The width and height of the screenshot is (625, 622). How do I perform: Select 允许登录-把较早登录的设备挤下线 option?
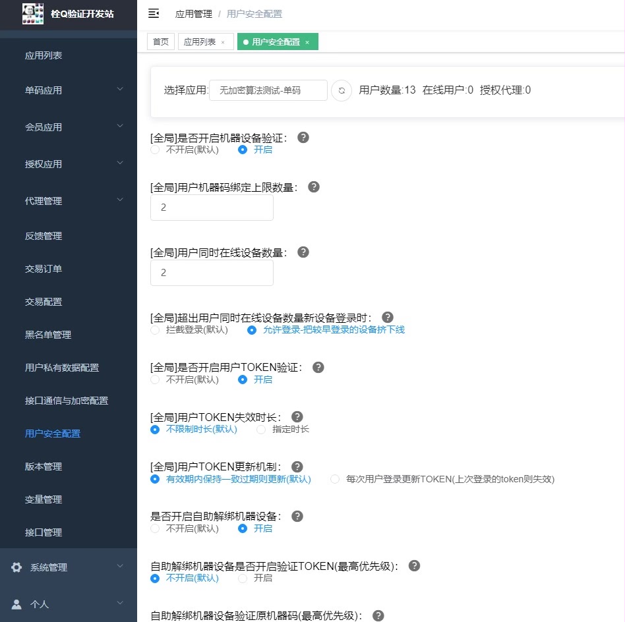pos(326,330)
